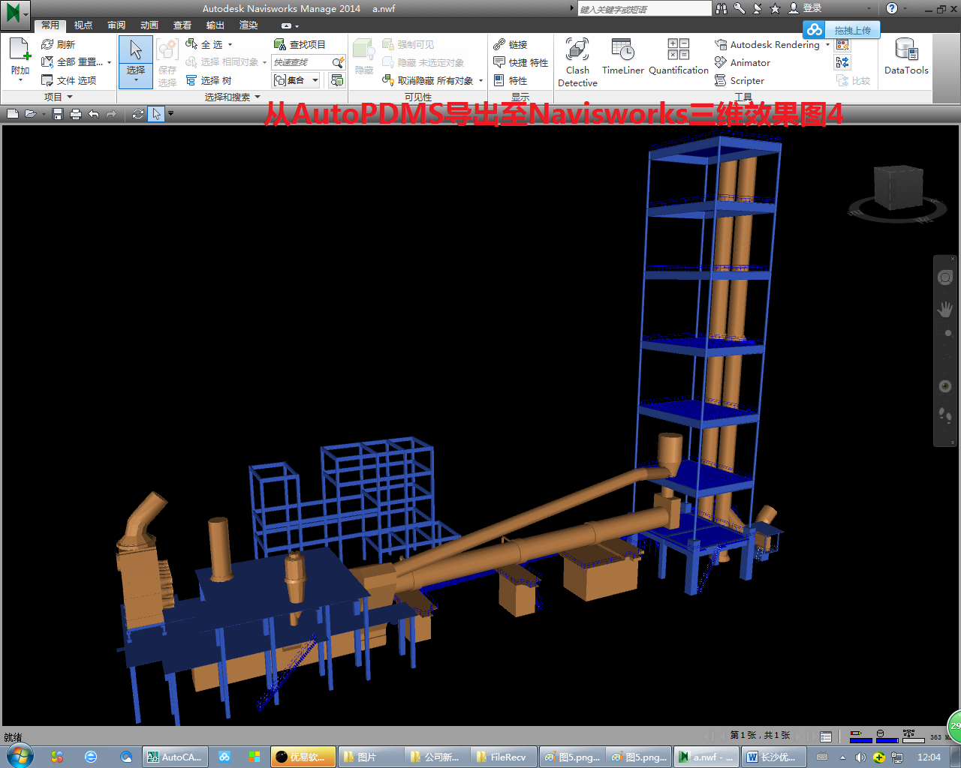Screen dimensions: 961x768
Task: Click the binoculars search icon in title bar
Action: 722,8
